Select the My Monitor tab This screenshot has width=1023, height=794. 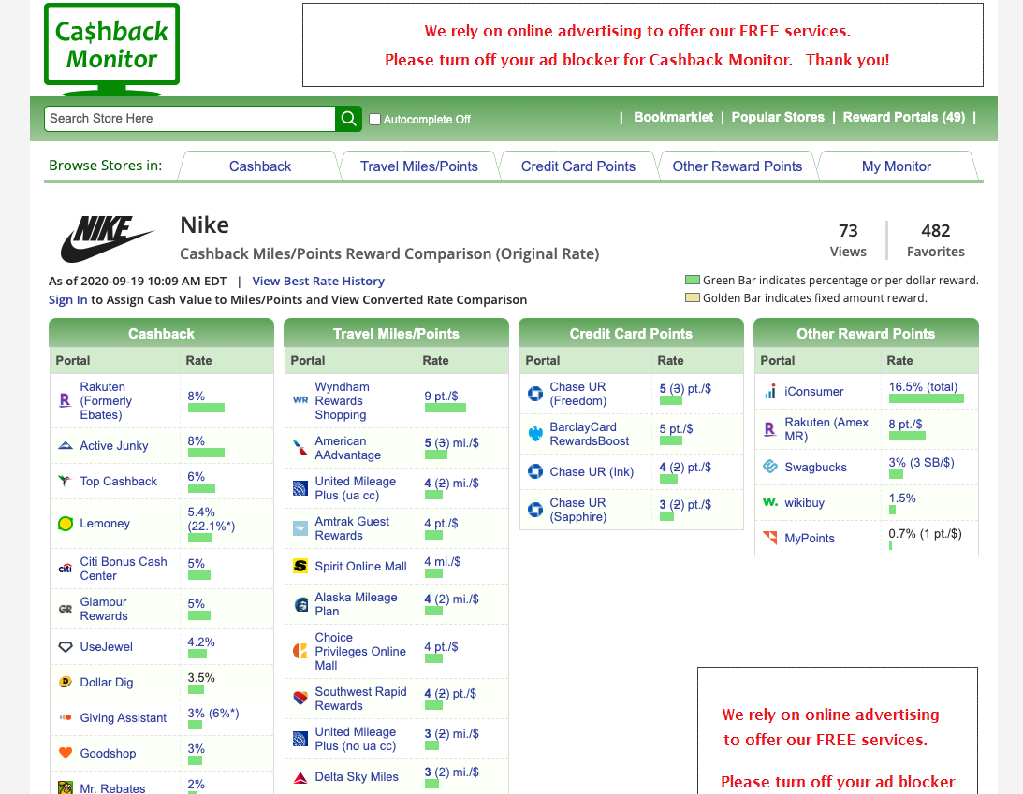(897, 166)
